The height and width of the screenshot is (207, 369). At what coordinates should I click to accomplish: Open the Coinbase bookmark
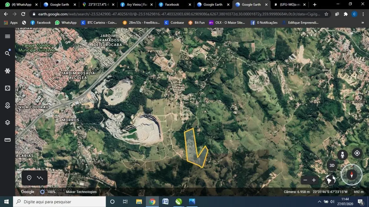[174, 22]
